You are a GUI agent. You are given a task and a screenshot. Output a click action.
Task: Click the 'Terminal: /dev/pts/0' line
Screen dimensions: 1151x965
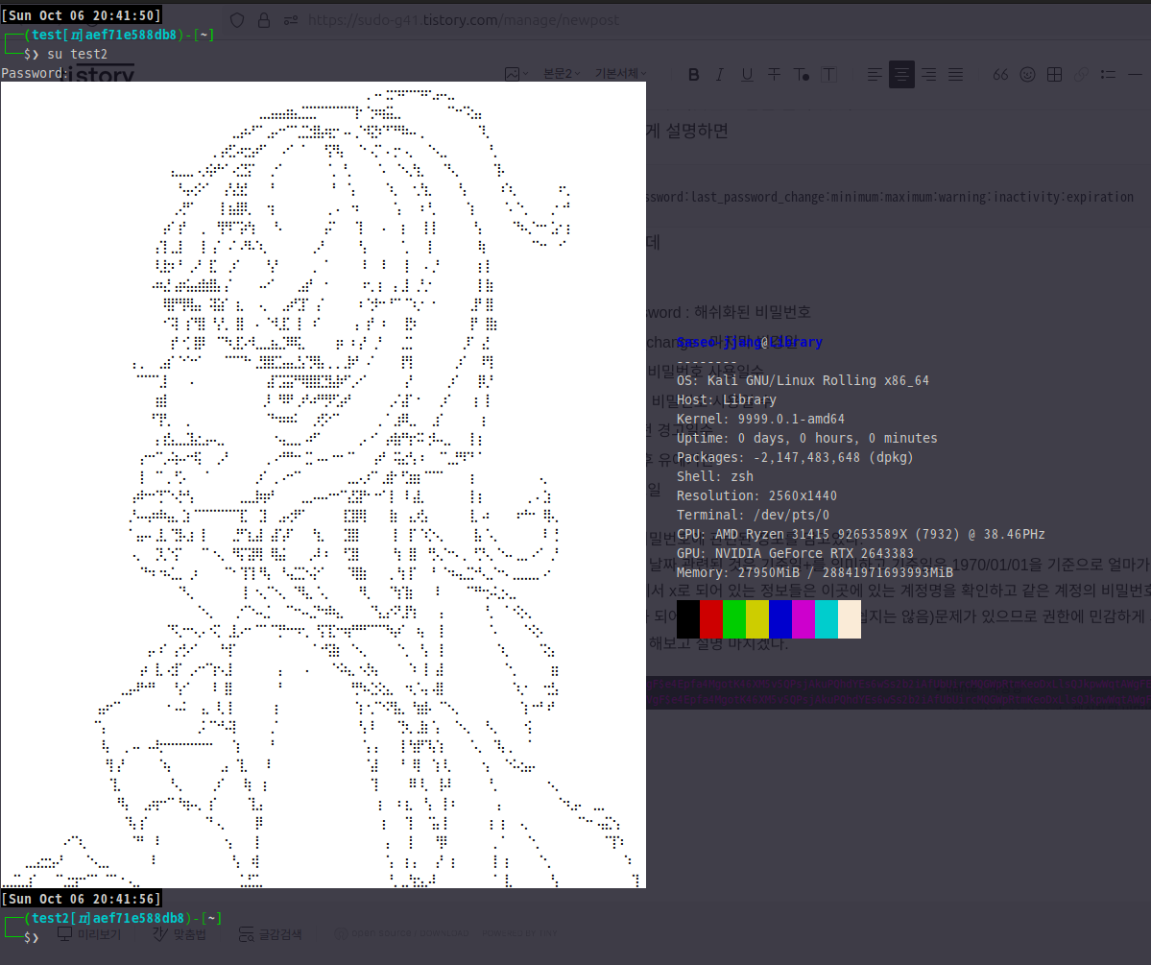(x=754, y=515)
